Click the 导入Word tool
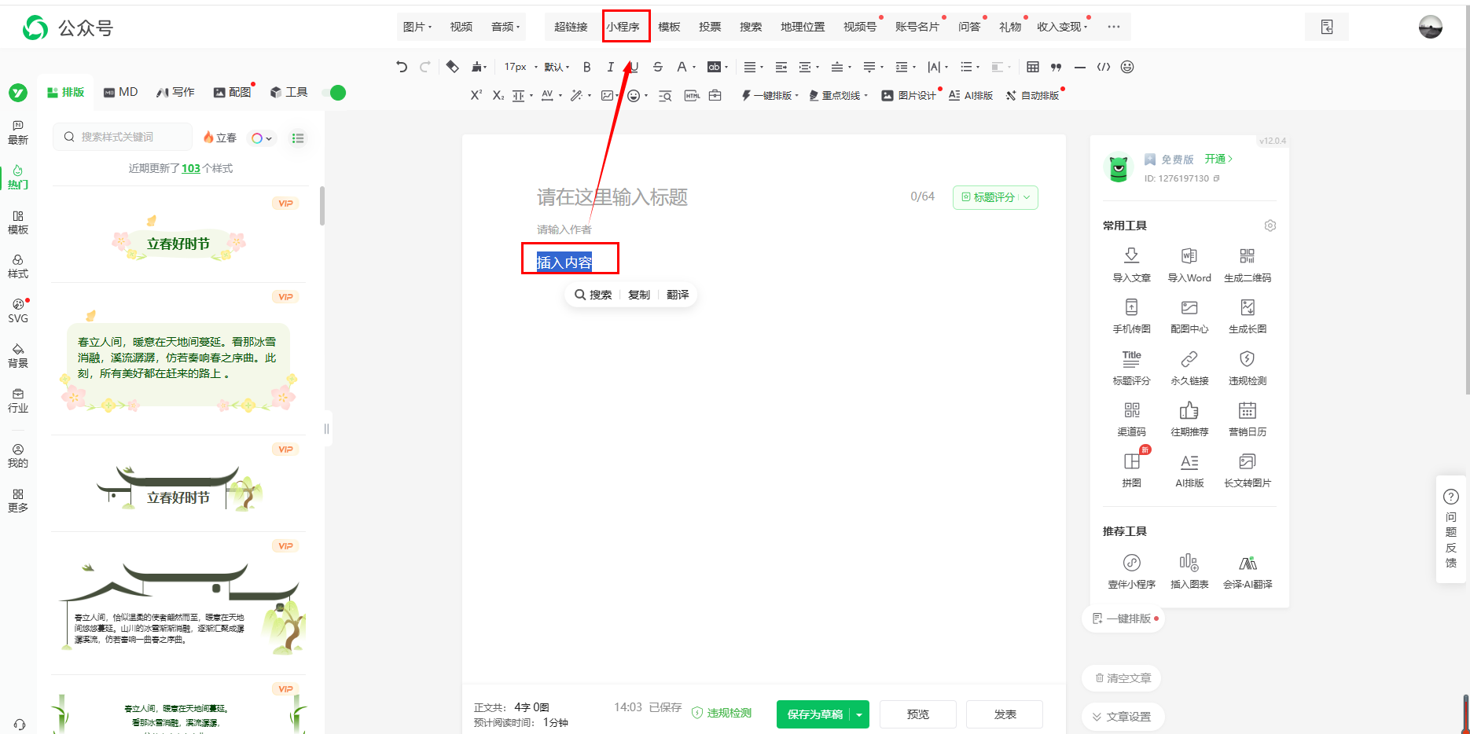Image resolution: width=1470 pixels, height=734 pixels. pos(1189,264)
